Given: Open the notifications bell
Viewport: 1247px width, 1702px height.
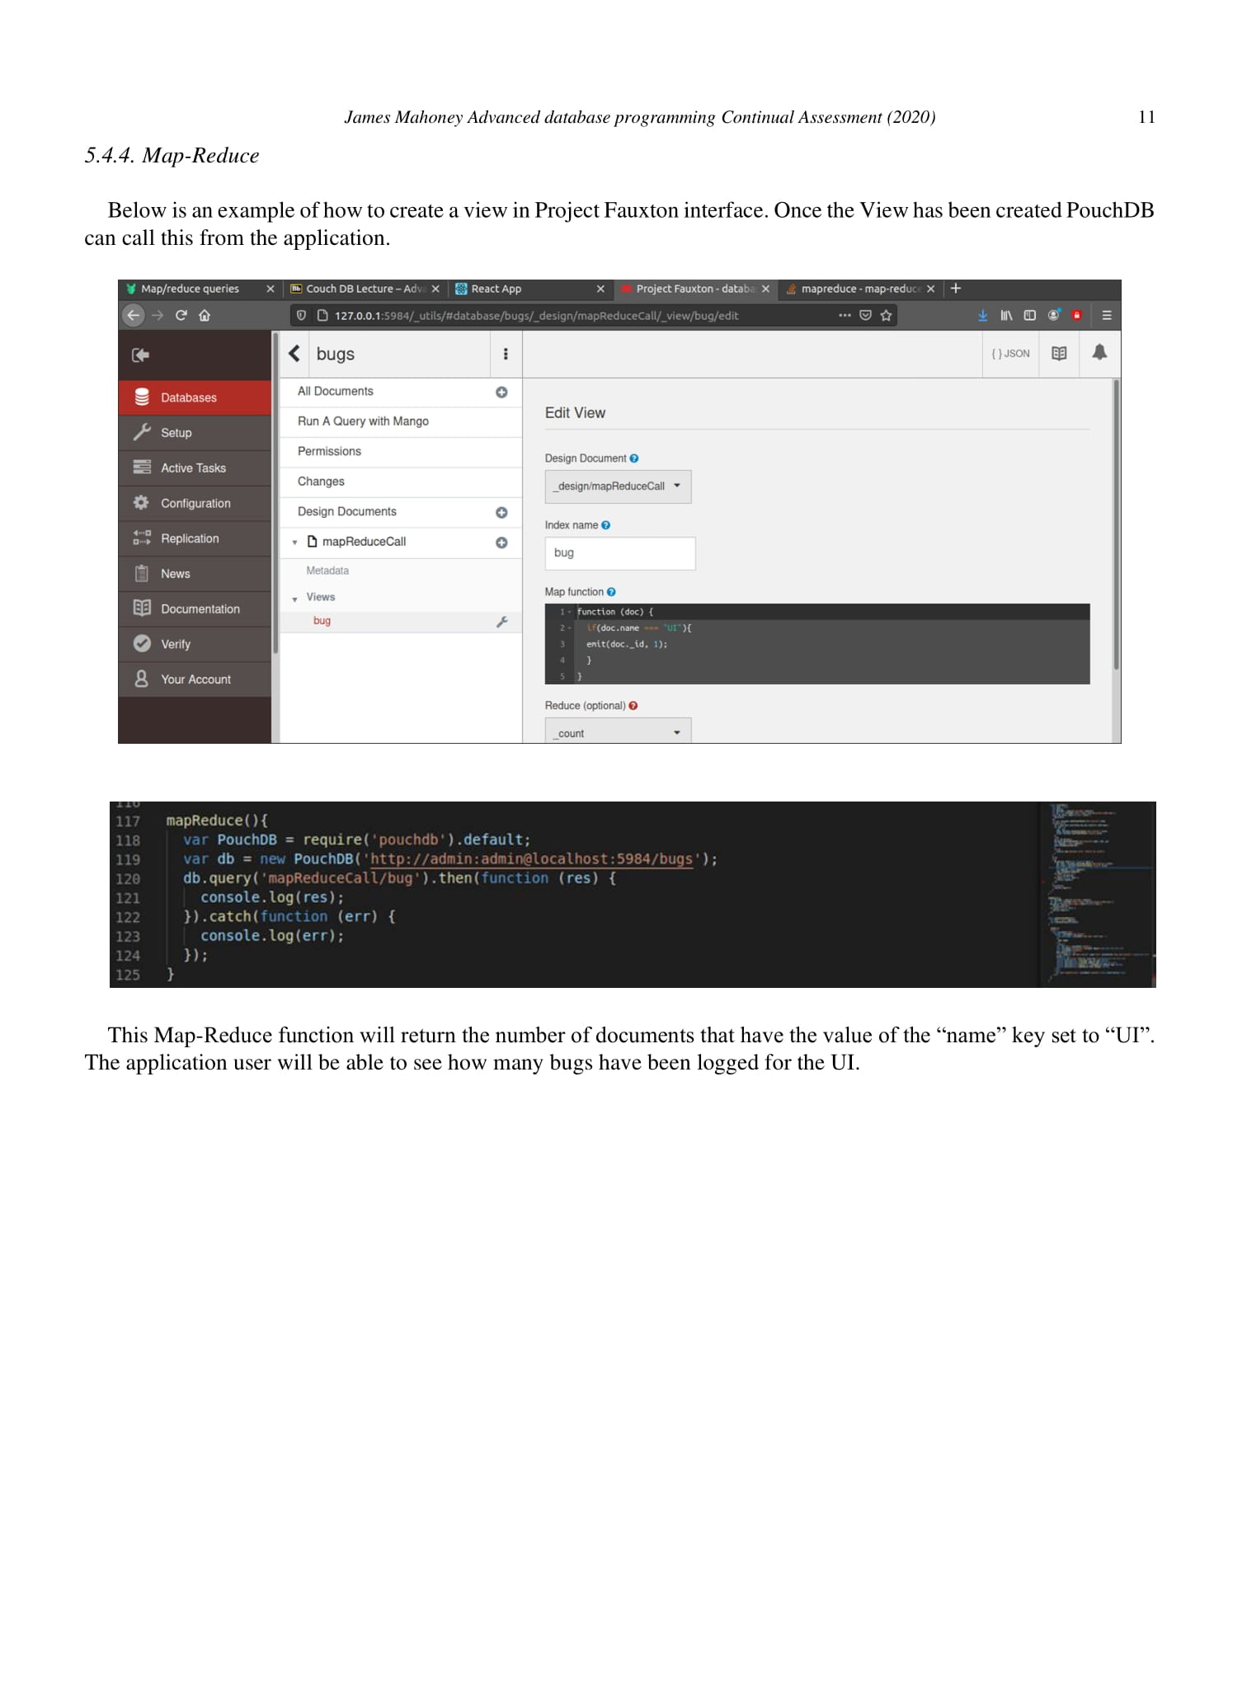Looking at the screenshot, I should [1099, 353].
